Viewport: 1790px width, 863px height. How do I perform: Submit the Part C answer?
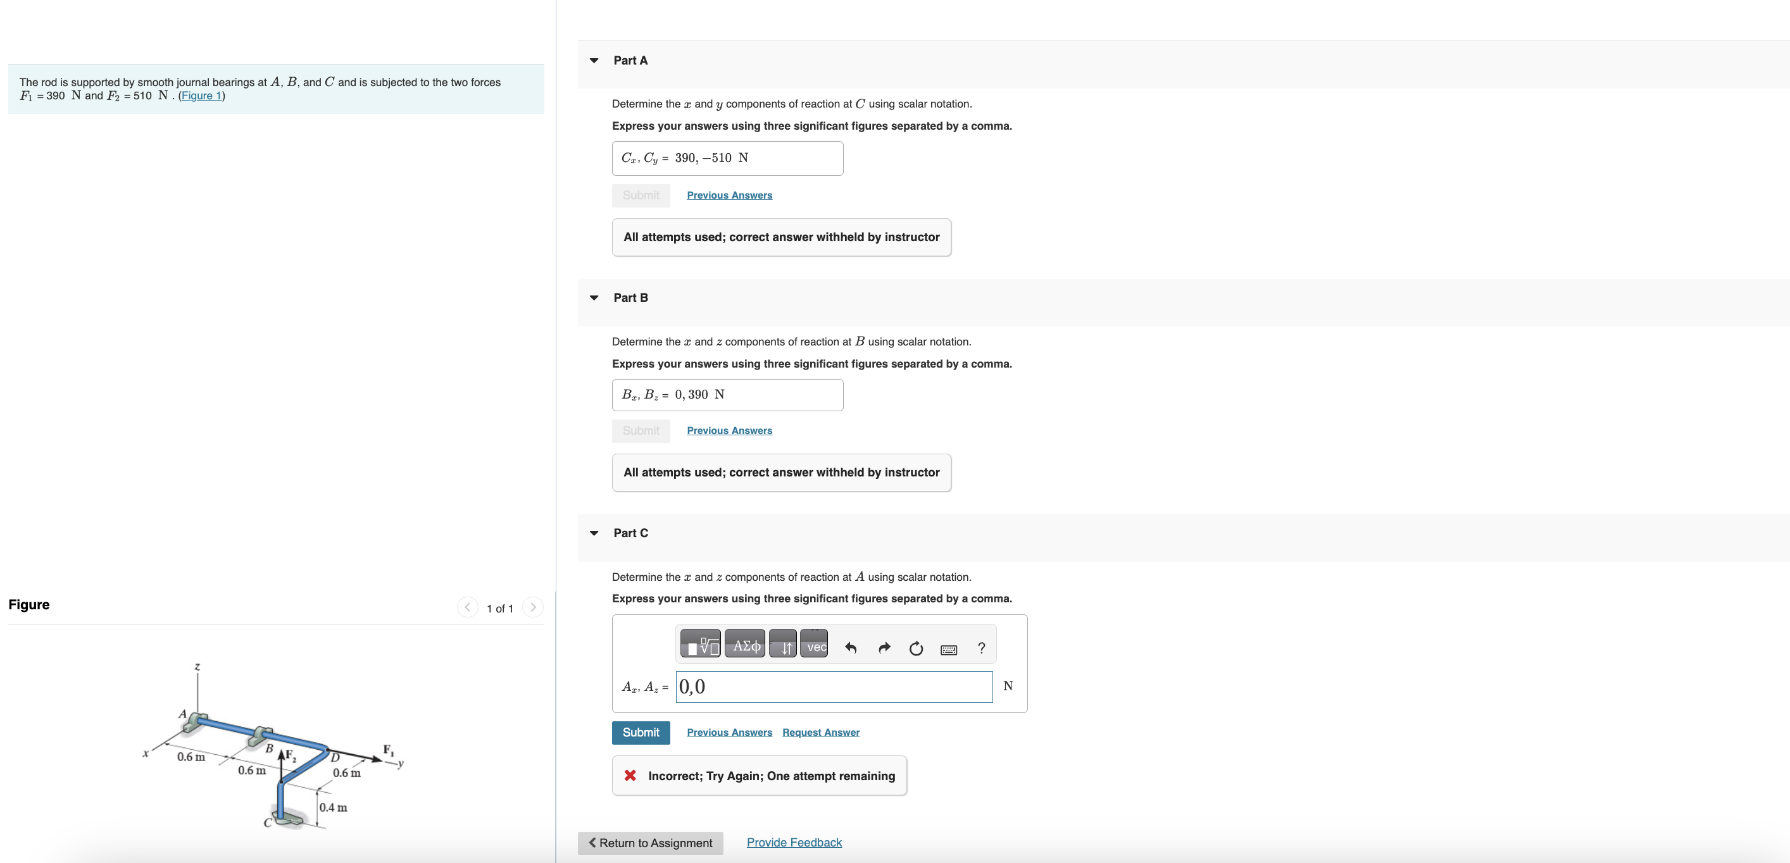click(x=640, y=733)
